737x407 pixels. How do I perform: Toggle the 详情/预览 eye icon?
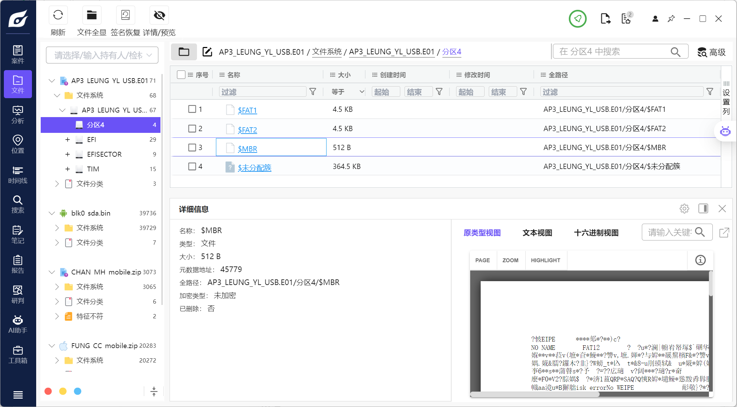pos(159,15)
